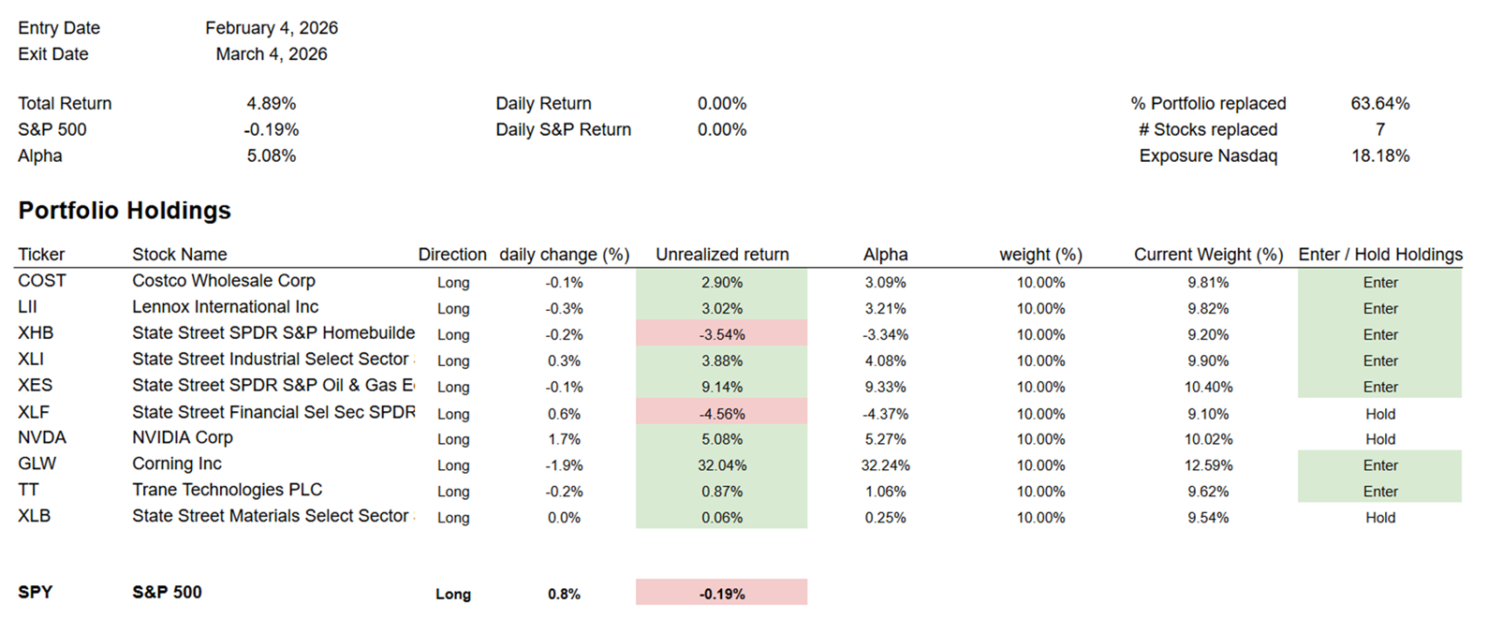The height and width of the screenshot is (633, 1488).
Task: Select the NVIDIA Corp stock name
Action: (x=183, y=438)
